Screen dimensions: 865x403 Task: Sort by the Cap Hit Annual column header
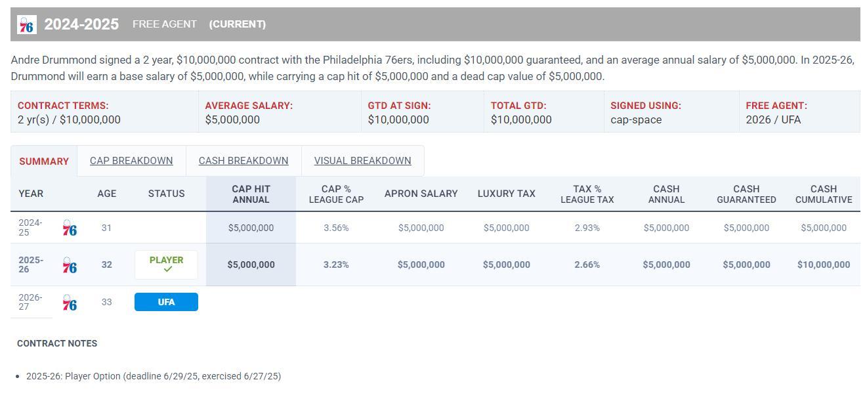(251, 194)
